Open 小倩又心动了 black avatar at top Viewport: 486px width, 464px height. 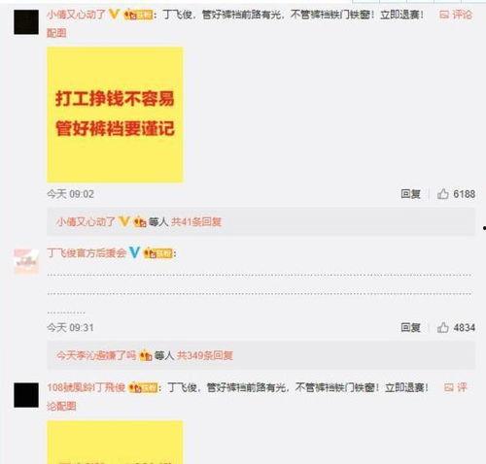26,22
